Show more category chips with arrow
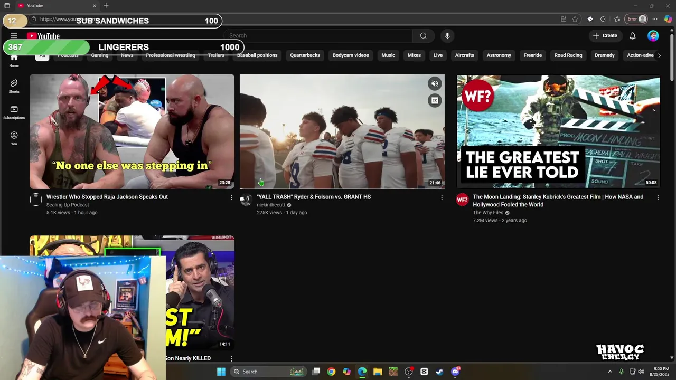The image size is (676, 380). pos(659,55)
